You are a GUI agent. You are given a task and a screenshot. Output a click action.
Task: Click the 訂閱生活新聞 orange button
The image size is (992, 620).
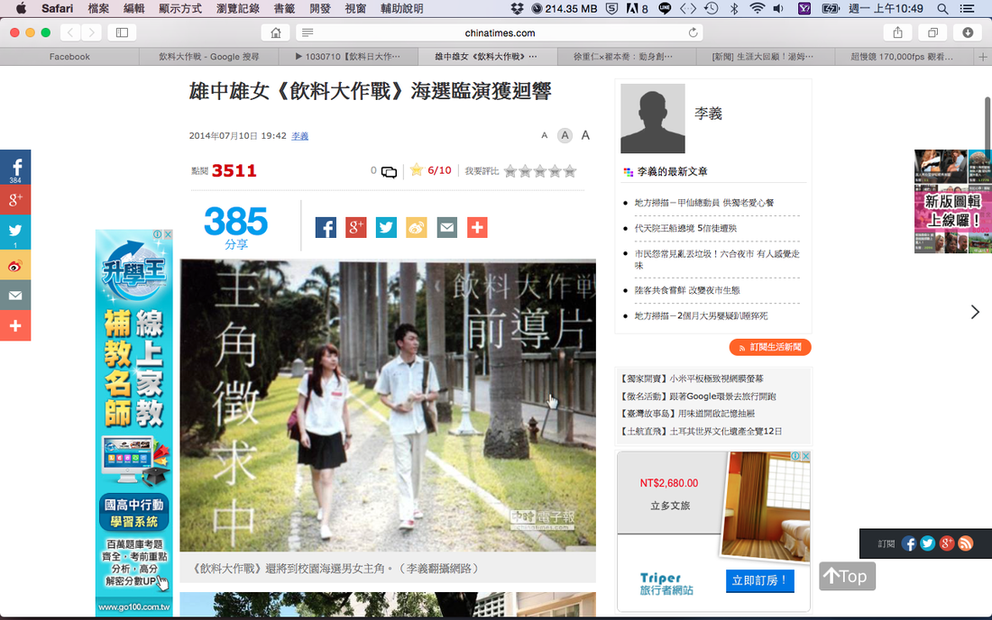coord(770,347)
